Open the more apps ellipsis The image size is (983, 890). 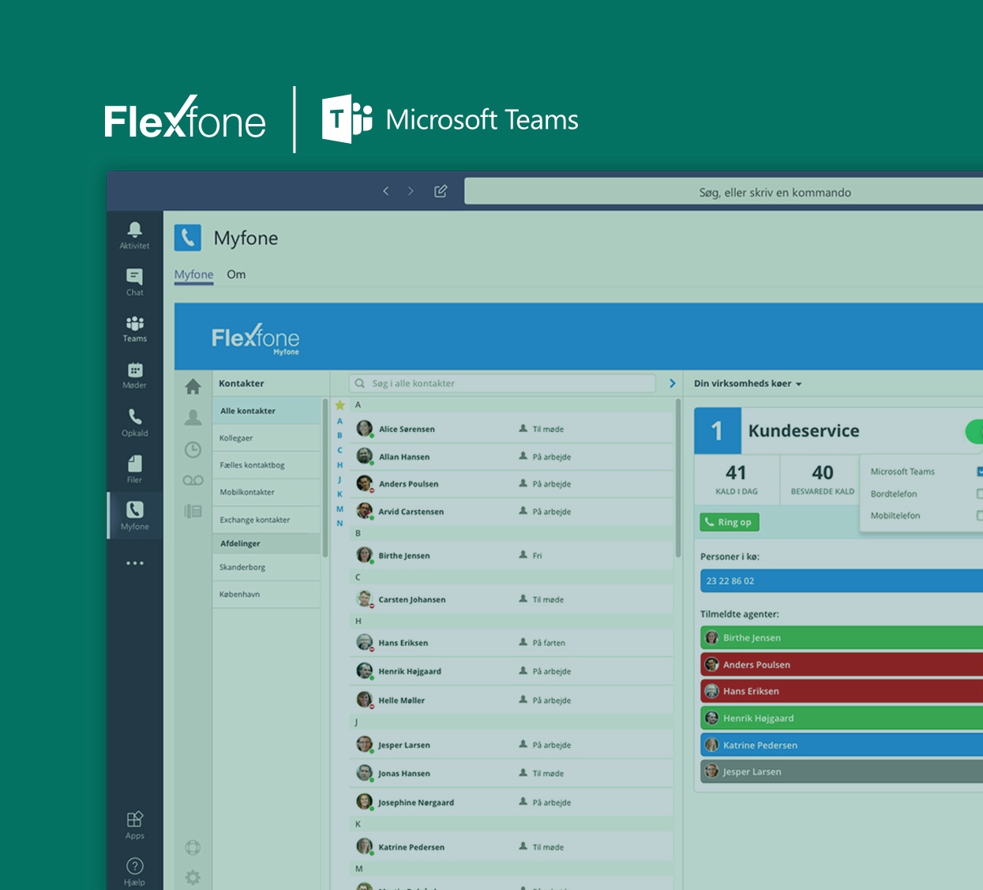[x=135, y=563]
